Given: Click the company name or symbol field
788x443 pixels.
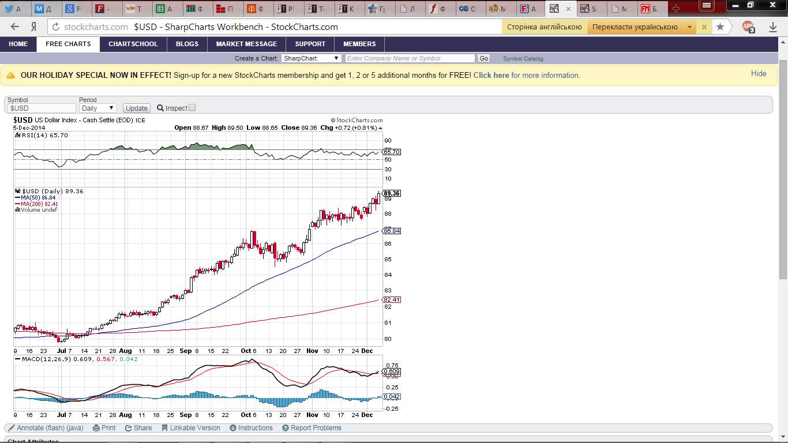Looking at the screenshot, I should [x=410, y=58].
